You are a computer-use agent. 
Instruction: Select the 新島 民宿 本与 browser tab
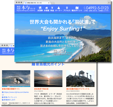tap(37, 3)
